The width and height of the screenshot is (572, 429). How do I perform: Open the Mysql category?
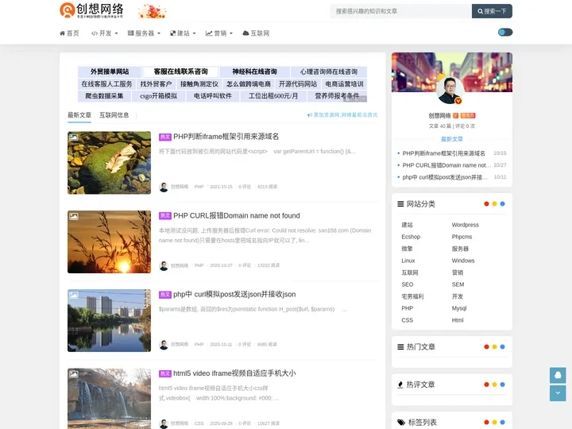pyautogui.click(x=459, y=308)
